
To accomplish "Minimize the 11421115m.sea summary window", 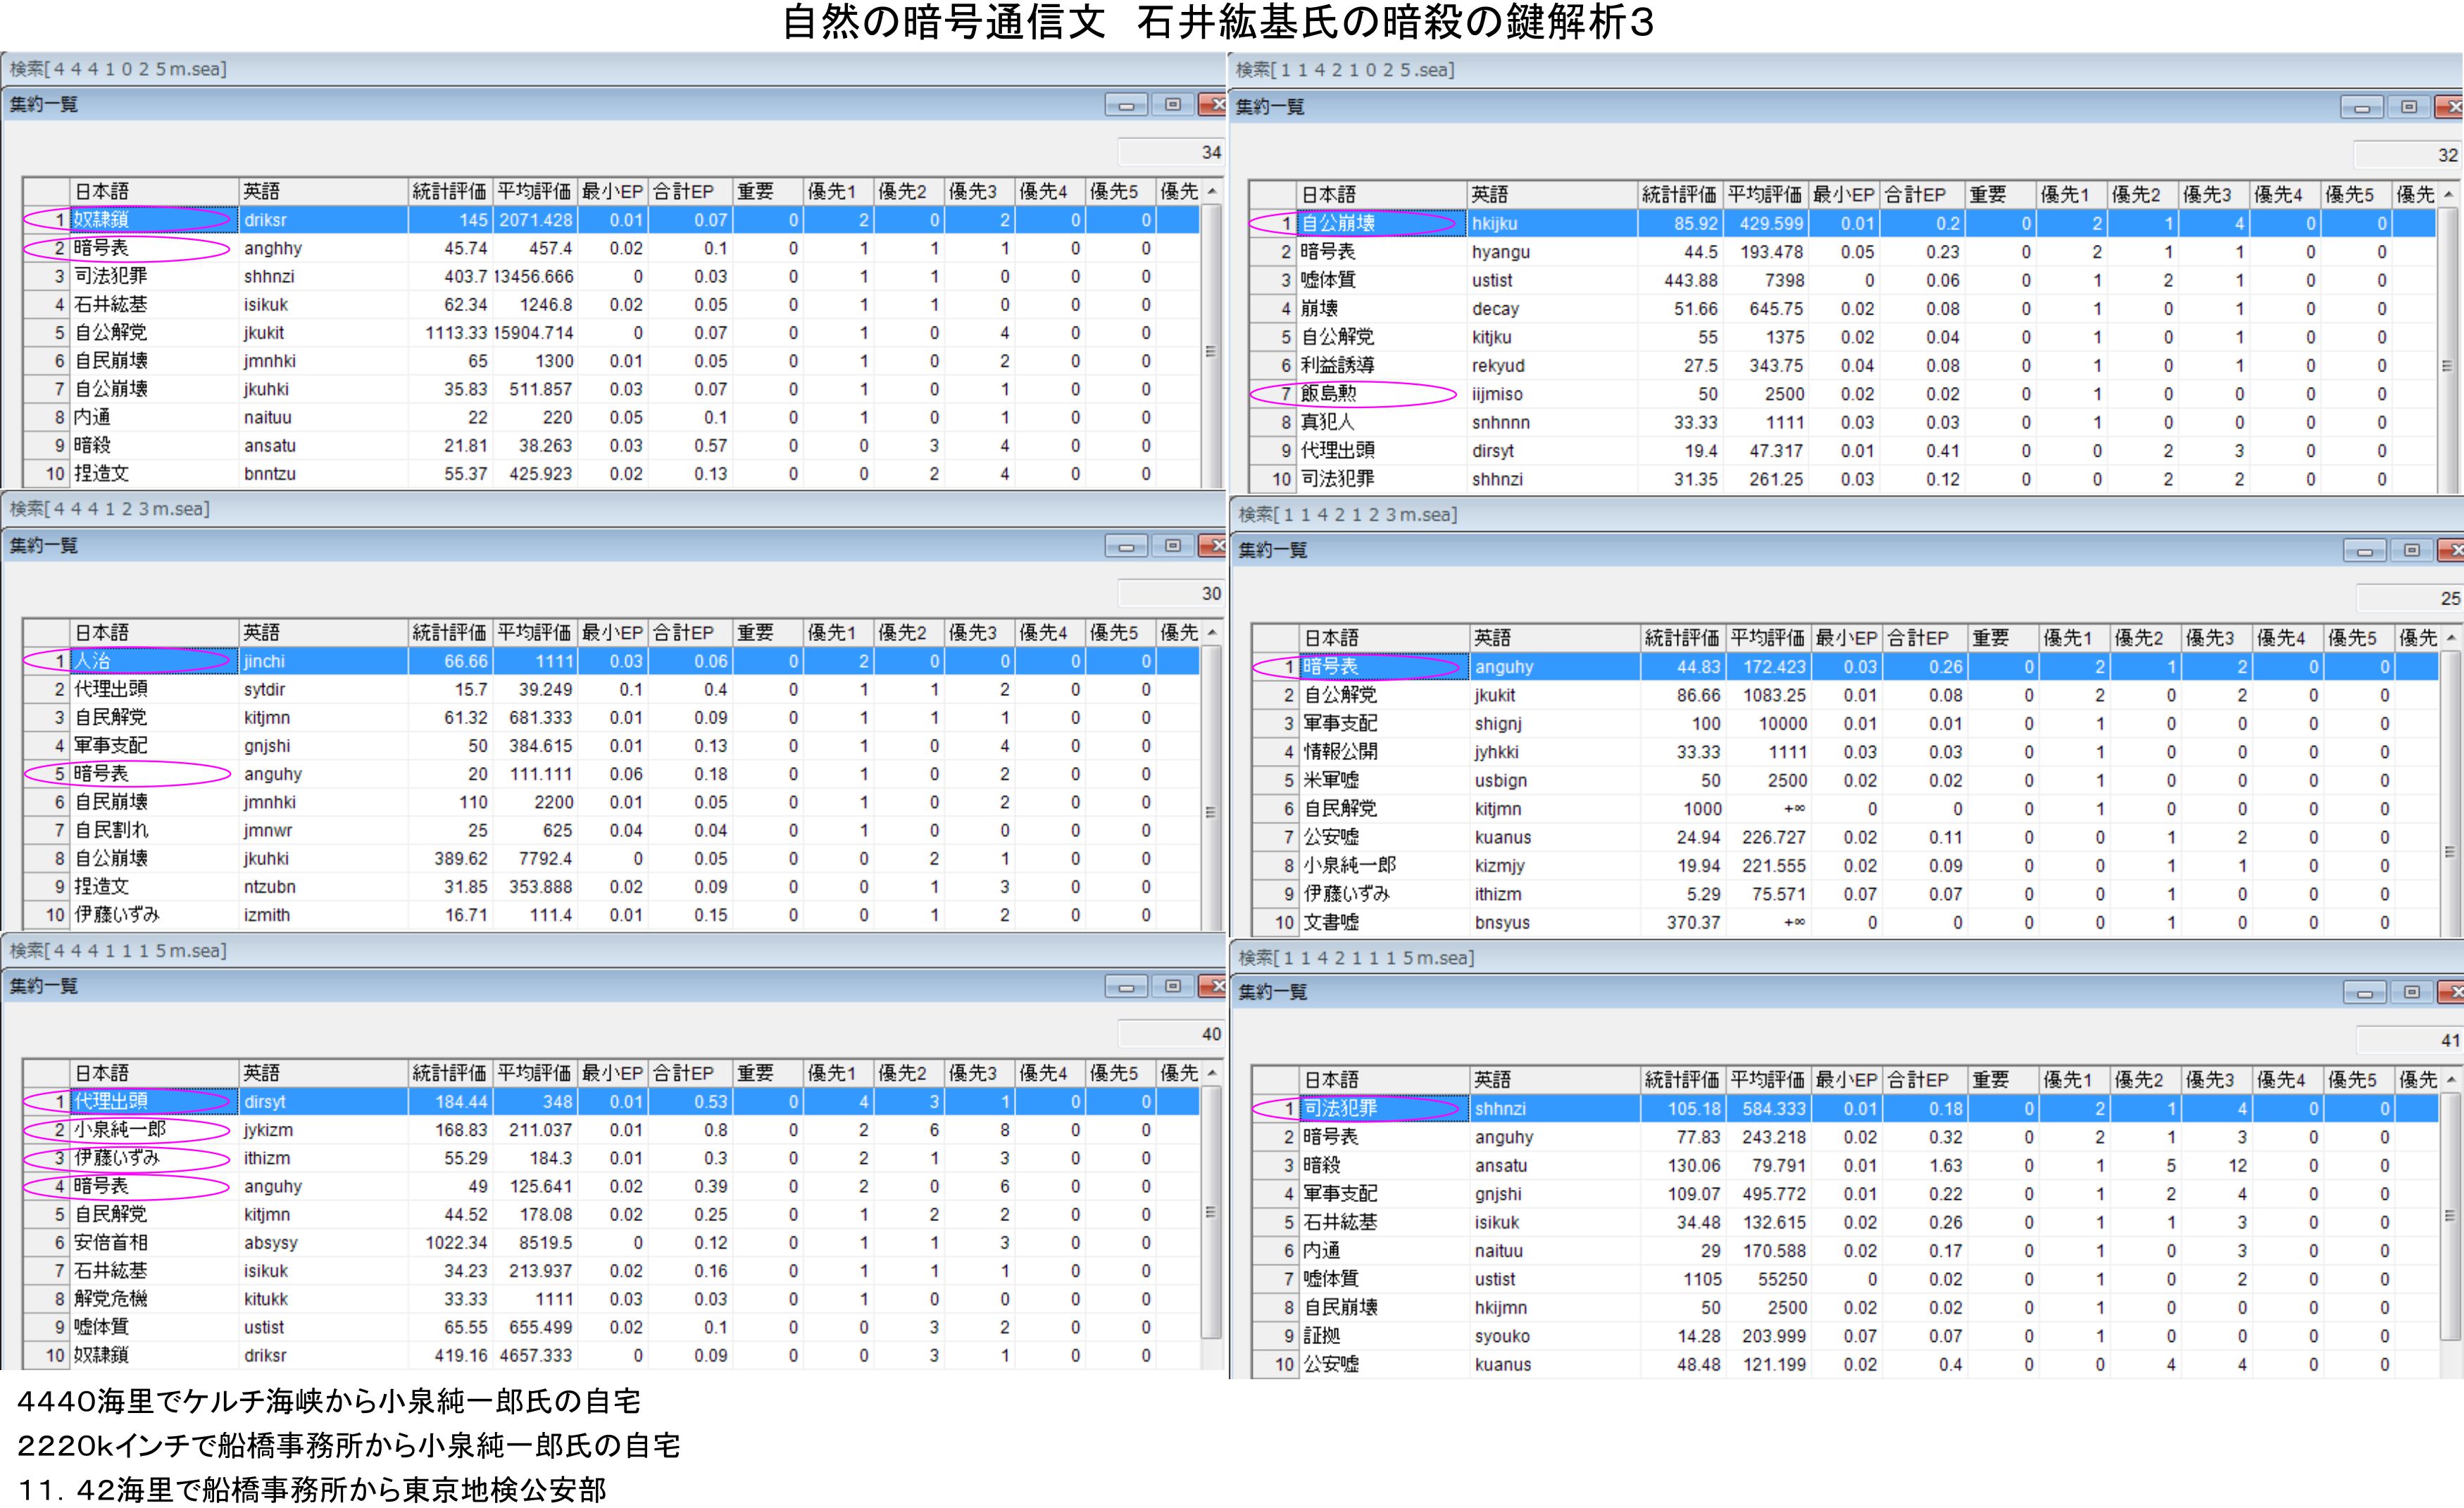I will point(2364,992).
